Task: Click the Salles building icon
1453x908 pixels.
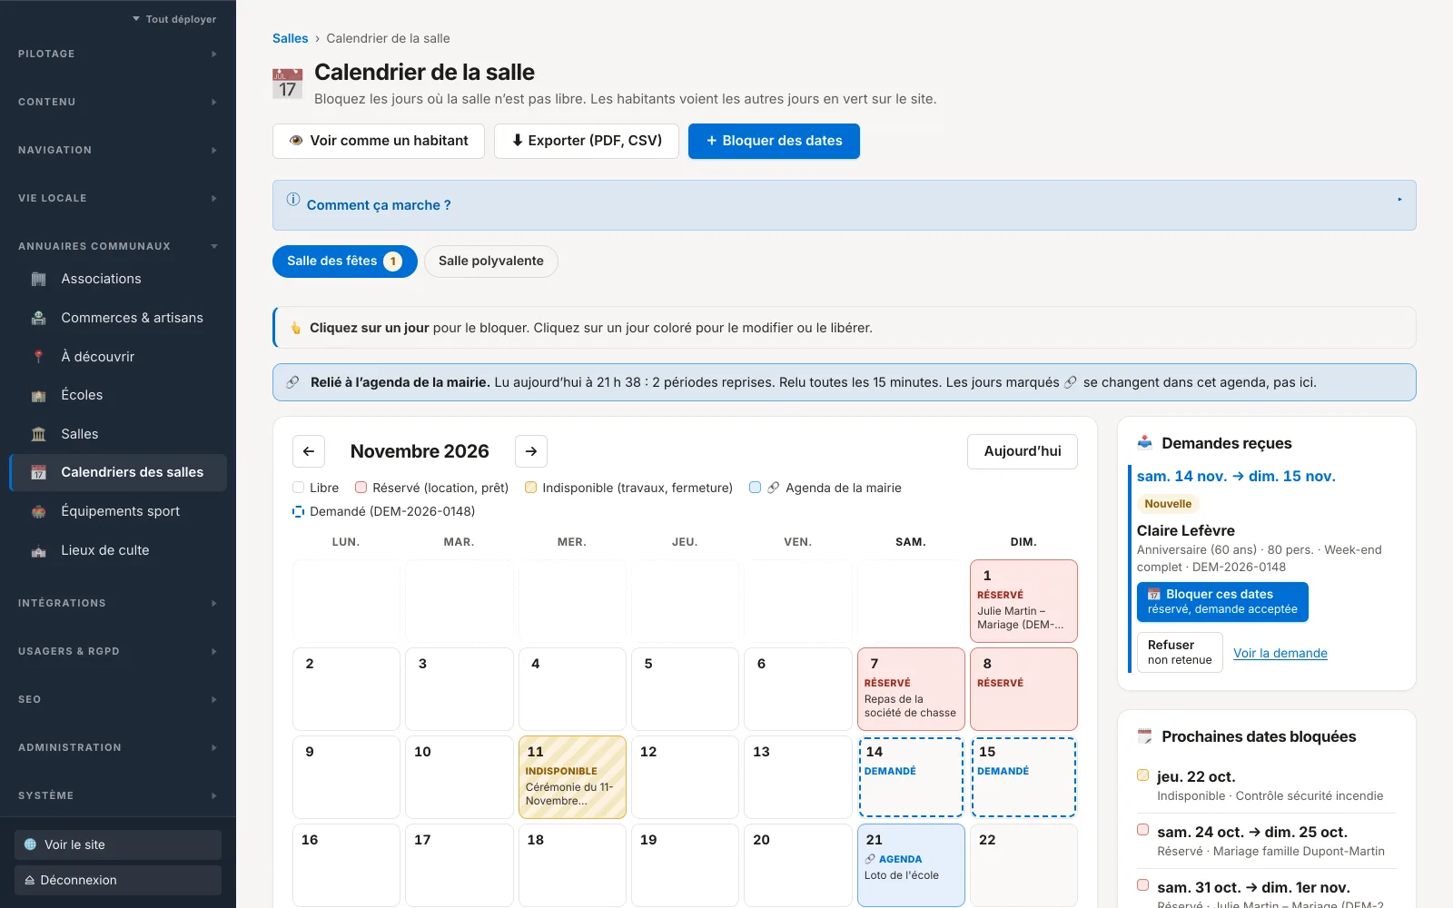Action: pyautogui.click(x=38, y=434)
